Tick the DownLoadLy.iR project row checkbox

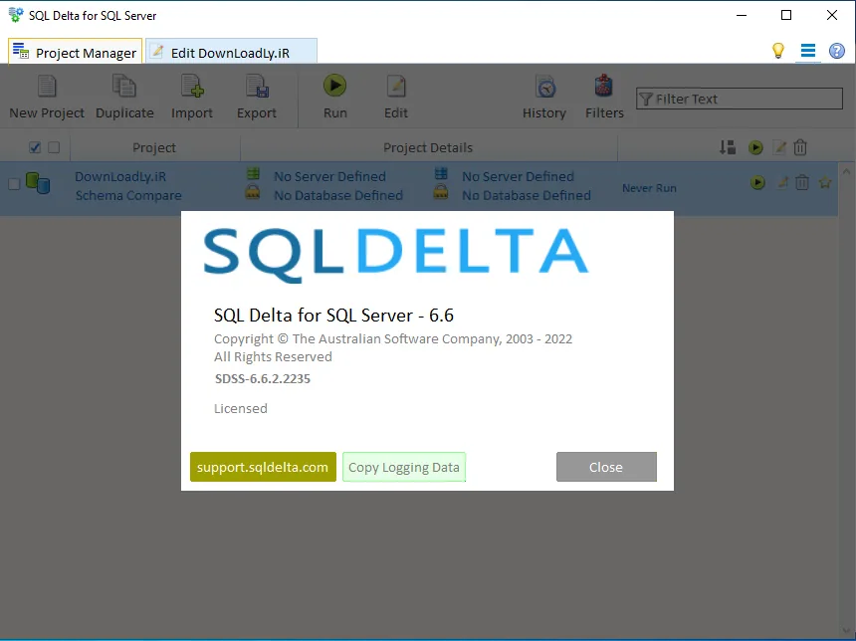14,184
